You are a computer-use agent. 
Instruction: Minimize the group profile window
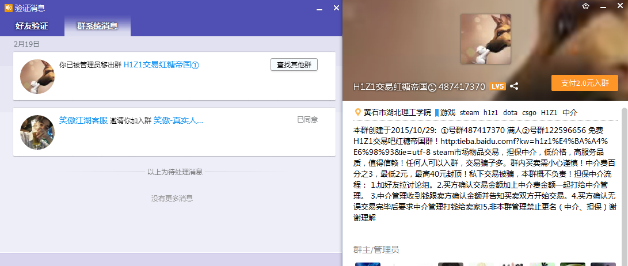pyautogui.click(x=603, y=7)
